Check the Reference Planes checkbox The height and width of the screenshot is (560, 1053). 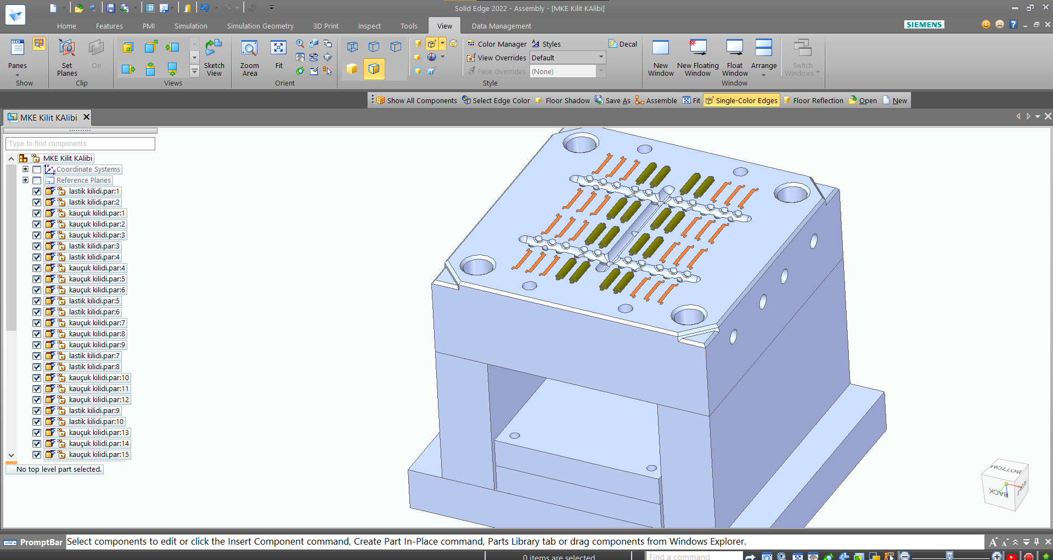coord(37,180)
